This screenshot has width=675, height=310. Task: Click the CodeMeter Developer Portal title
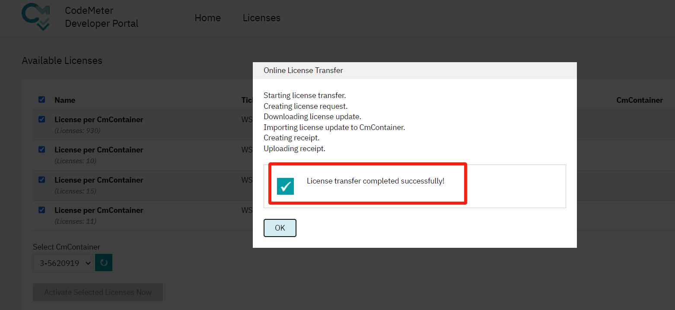(x=102, y=17)
